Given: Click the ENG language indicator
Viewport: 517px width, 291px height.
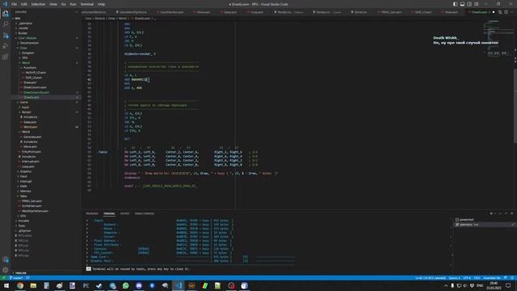Looking at the screenshot, I should (480, 285).
